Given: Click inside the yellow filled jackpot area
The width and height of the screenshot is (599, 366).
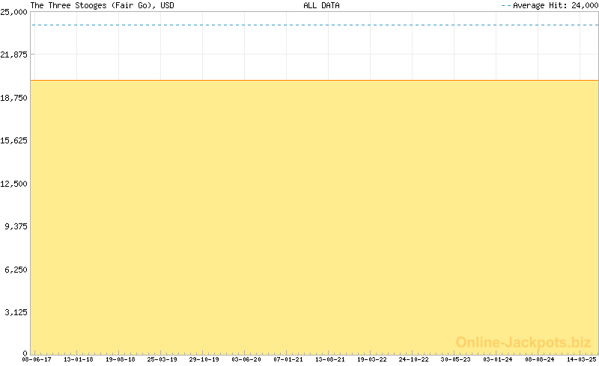Looking at the screenshot, I should pyautogui.click(x=314, y=217).
